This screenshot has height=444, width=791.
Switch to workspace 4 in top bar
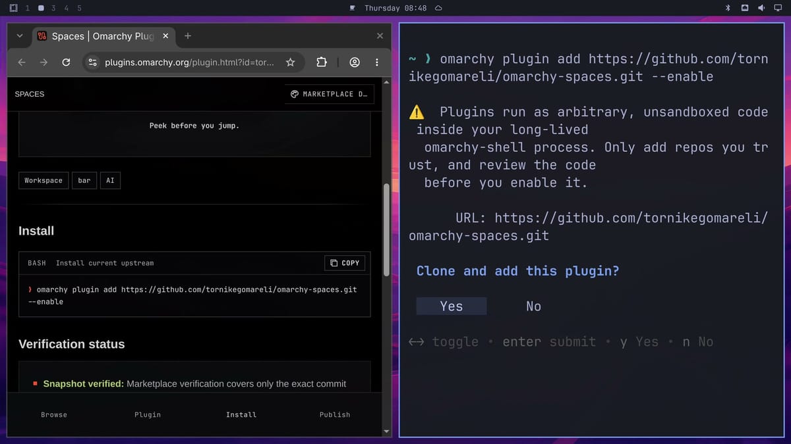click(67, 8)
